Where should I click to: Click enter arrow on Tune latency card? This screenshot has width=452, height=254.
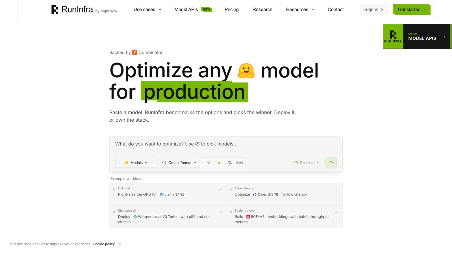(x=337, y=190)
